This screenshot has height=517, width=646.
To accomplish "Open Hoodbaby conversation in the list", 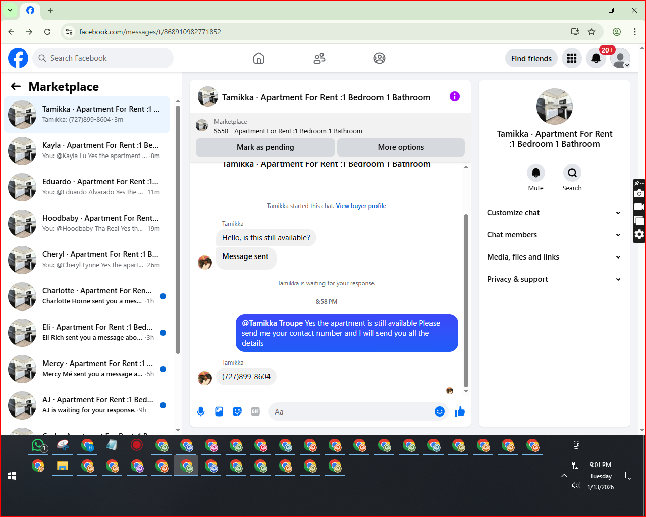I will tap(87, 224).
